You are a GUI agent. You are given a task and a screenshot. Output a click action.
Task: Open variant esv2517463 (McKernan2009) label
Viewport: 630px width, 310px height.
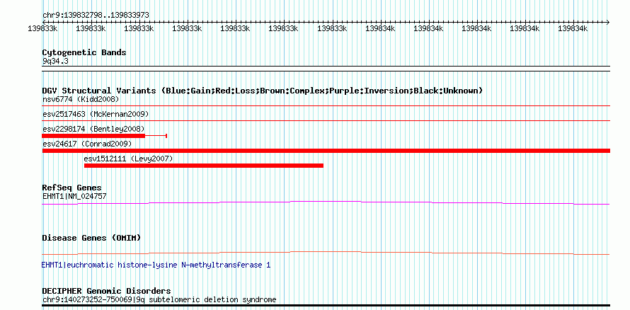click(x=96, y=114)
